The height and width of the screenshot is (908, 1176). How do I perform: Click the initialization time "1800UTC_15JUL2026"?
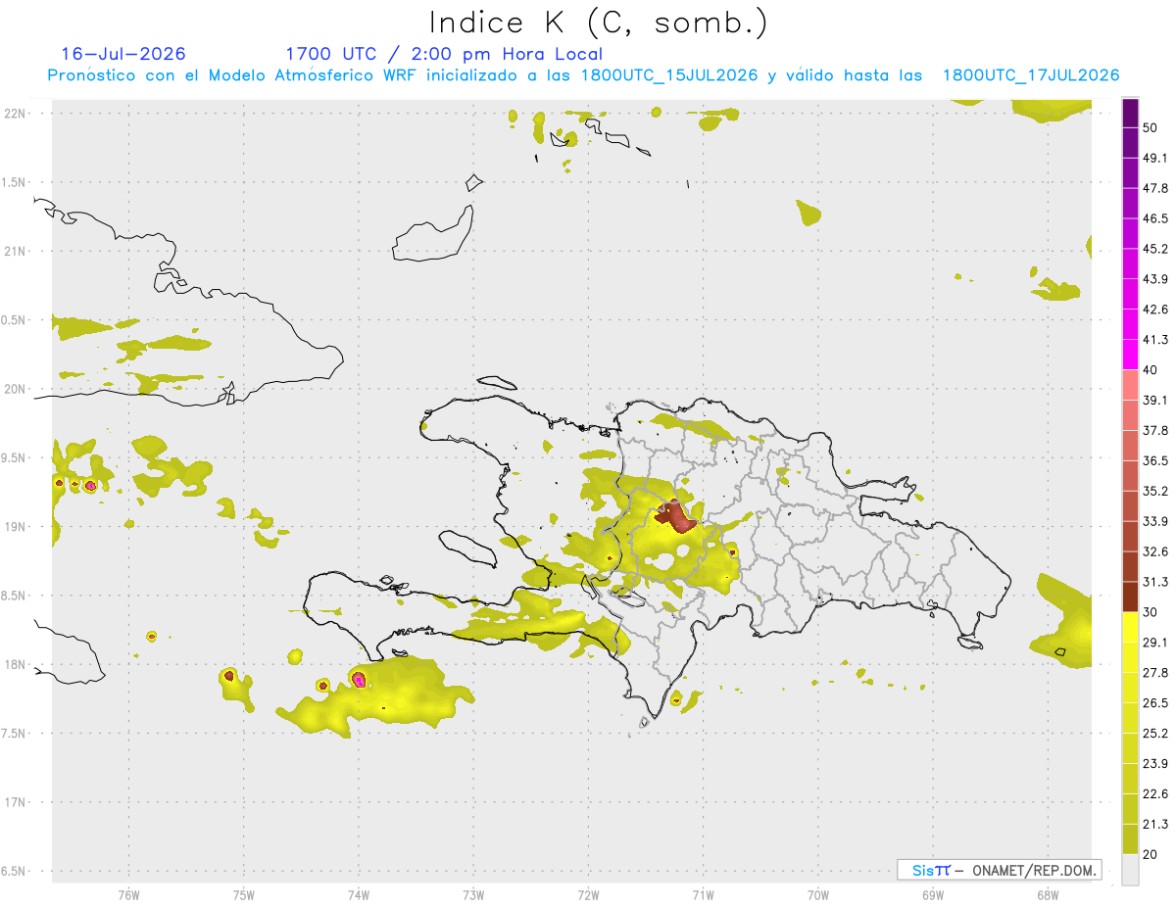(668, 75)
